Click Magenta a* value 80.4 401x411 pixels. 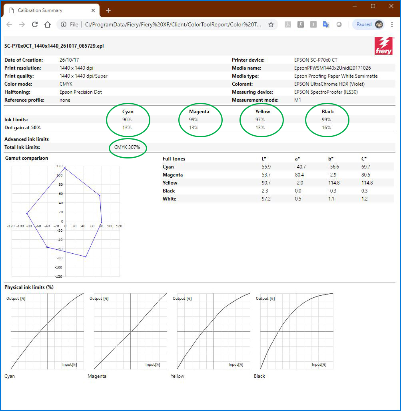point(299,175)
